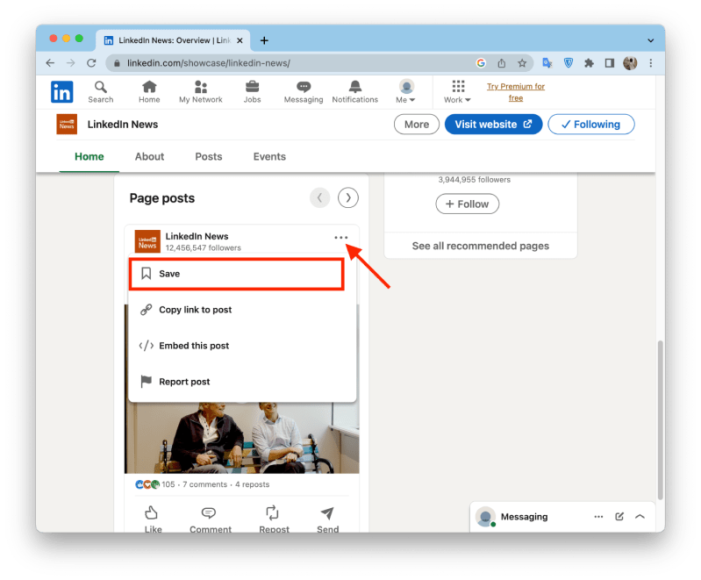The image size is (701, 580).
Task: Click the Repost button on post
Action: [x=274, y=519]
